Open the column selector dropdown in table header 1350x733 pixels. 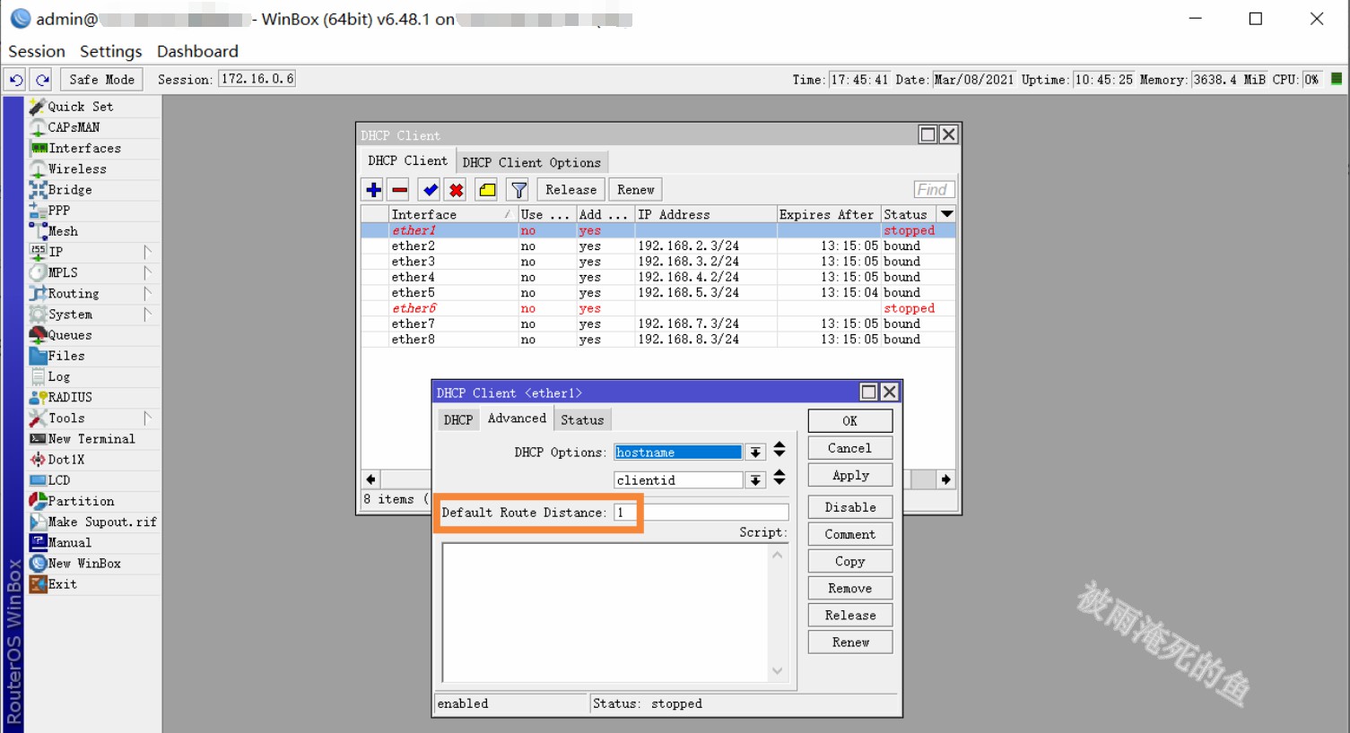[946, 214]
